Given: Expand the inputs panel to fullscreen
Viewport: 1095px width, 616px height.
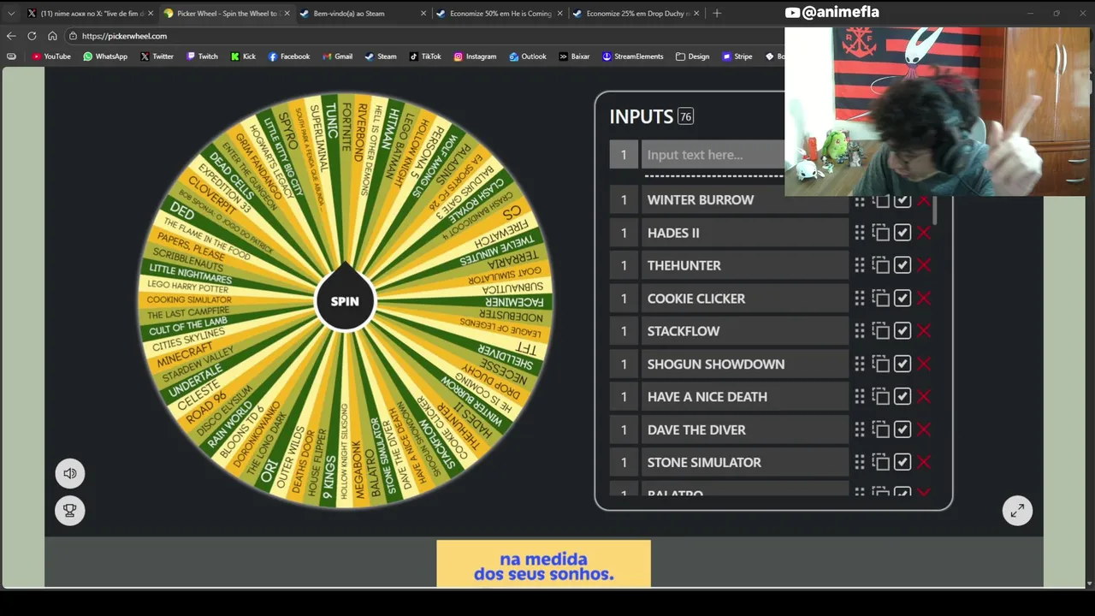Looking at the screenshot, I should pos(1017,511).
